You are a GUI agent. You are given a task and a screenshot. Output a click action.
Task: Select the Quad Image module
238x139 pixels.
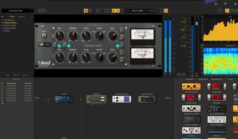point(191,98)
